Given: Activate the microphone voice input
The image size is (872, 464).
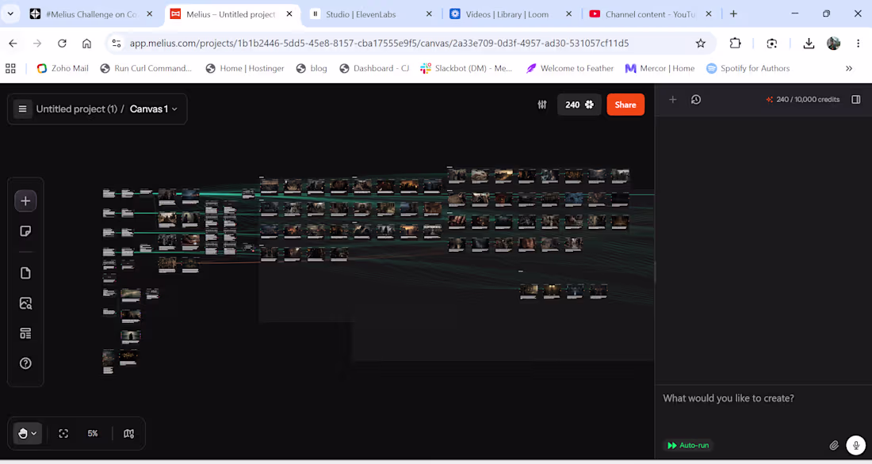Looking at the screenshot, I should click(x=856, y=445).
